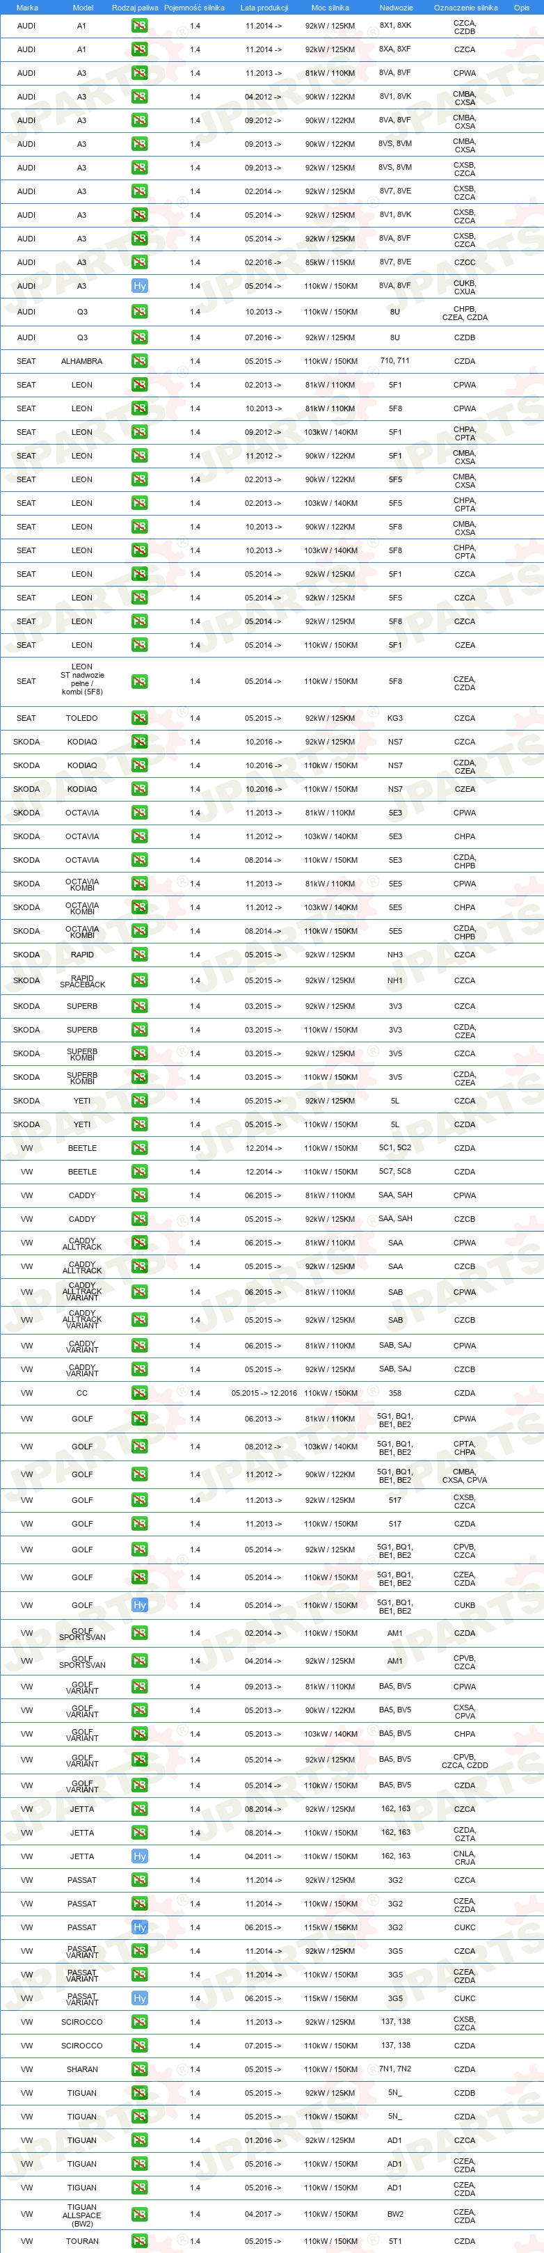
Task: Click petrol icon in Scirocco 11.2013 row
Action: [139, 2021]
